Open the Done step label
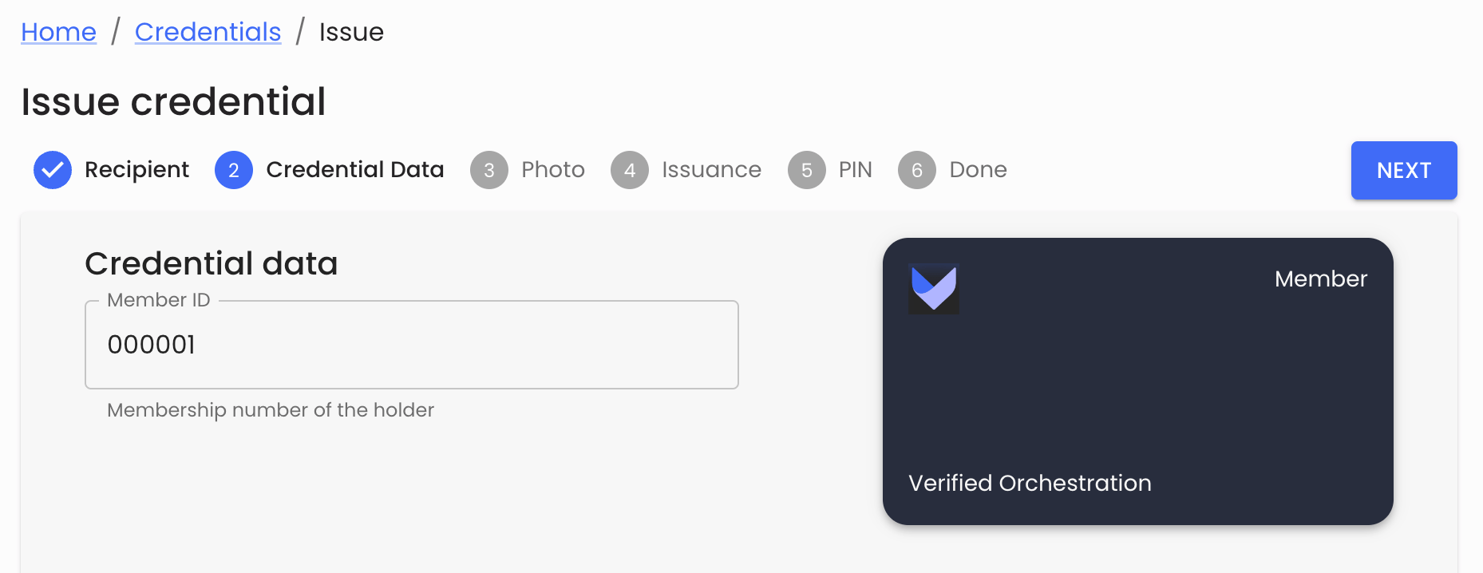1483x573 pixels. pyautogui.click(x=978, y=170)
